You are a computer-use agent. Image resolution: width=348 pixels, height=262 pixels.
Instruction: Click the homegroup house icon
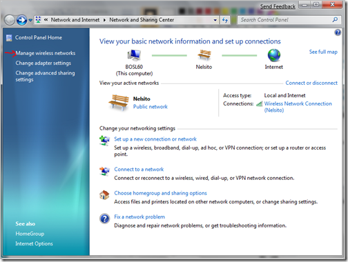click(x=104, y=195)
